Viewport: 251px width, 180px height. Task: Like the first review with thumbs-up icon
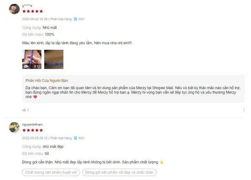coord(24,110)
